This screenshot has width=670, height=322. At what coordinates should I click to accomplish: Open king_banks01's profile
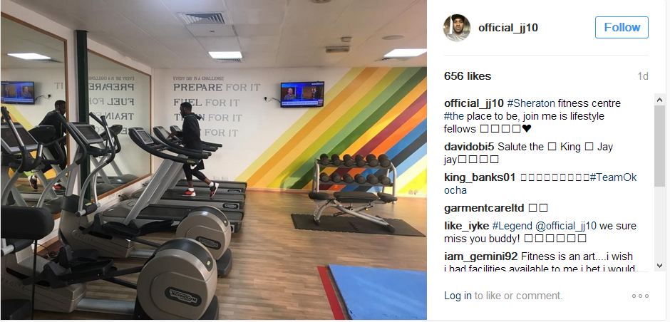click(x=480, y=177)
